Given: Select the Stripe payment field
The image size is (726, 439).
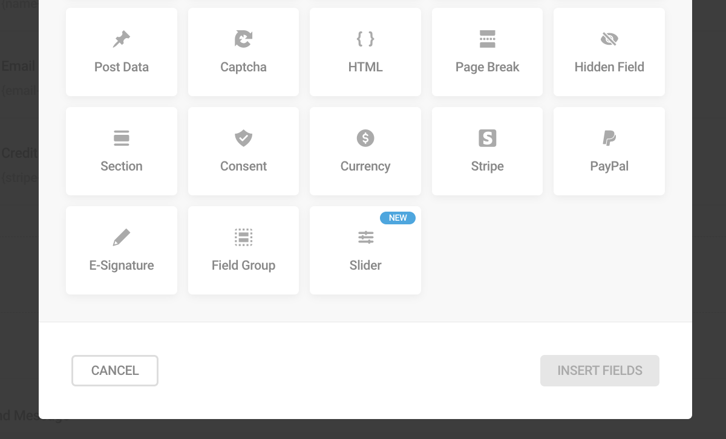Looking at the screenshot, I should click(487, 151).
